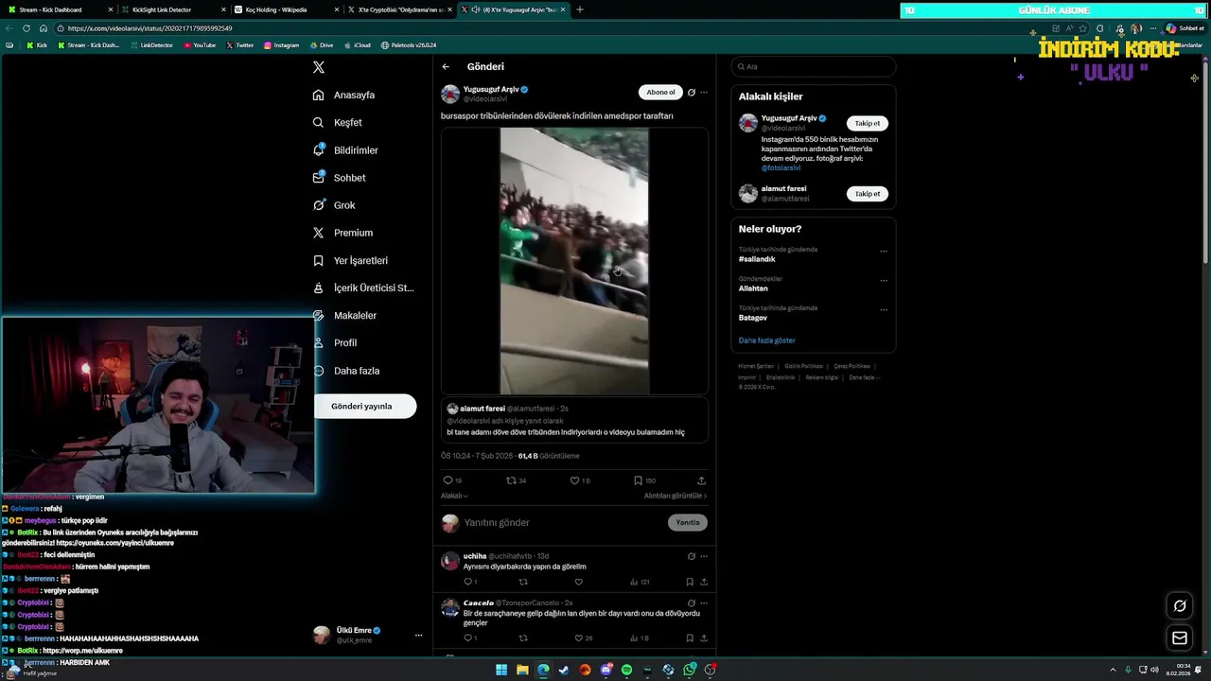Follow alamut faresi with Takip et

(x=868, y=194)
